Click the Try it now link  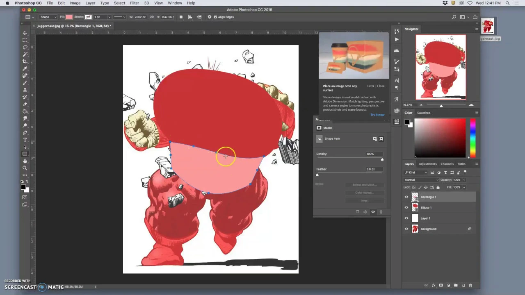pos(377,115)
